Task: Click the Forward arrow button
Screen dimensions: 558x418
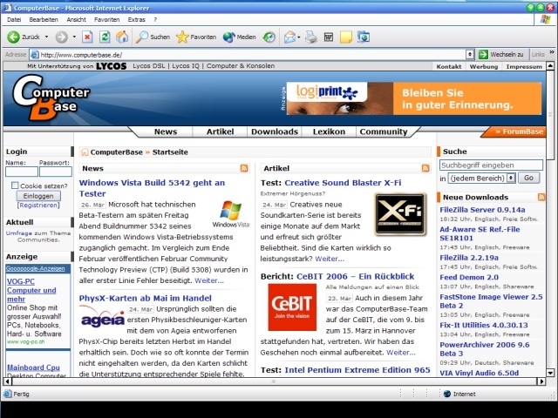Action: coord(62,37)
